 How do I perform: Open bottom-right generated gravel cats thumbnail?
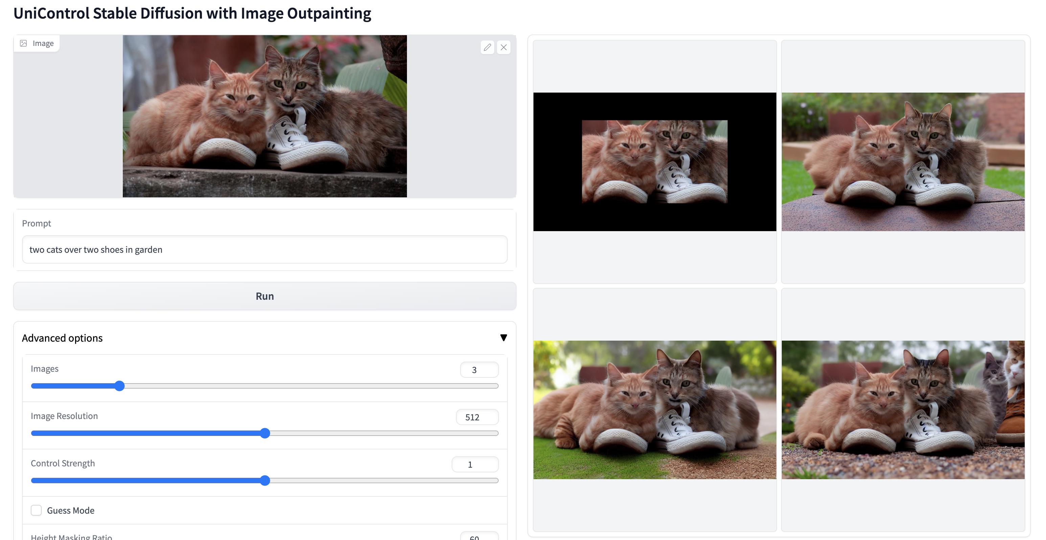click(x=903, y=410)
